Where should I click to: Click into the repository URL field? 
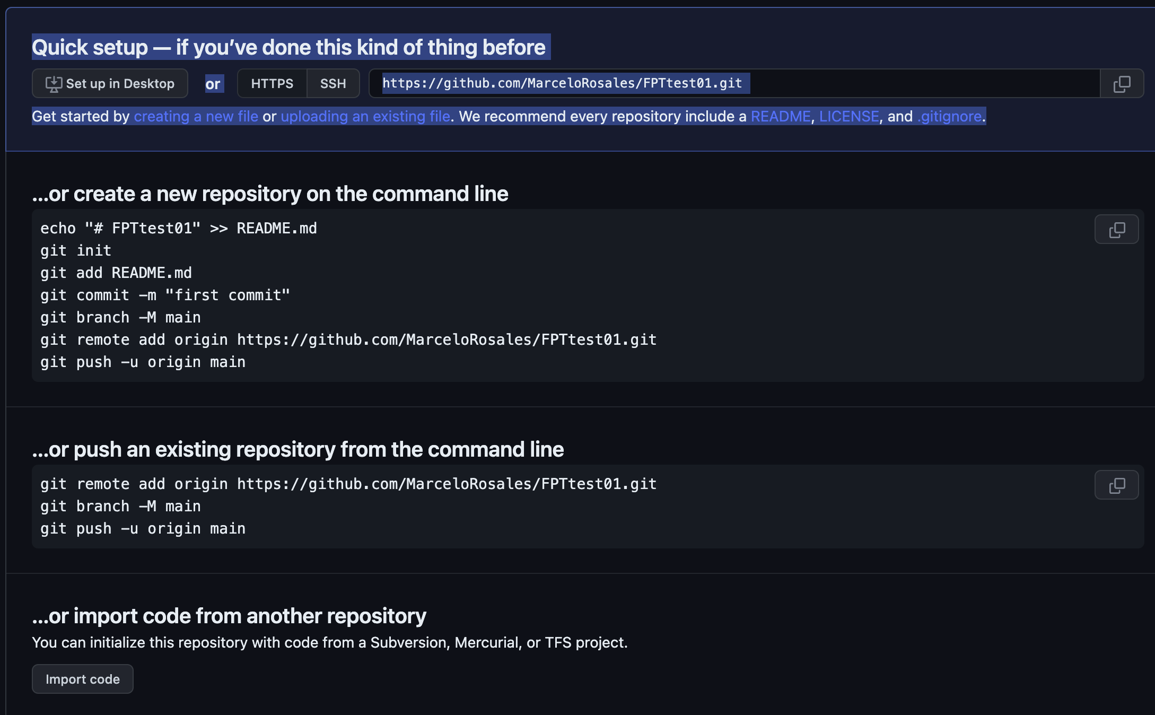tap(902, 84)
